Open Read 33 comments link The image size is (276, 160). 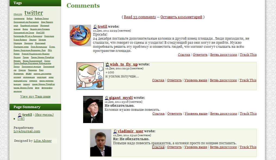click(x=140, y=17)
